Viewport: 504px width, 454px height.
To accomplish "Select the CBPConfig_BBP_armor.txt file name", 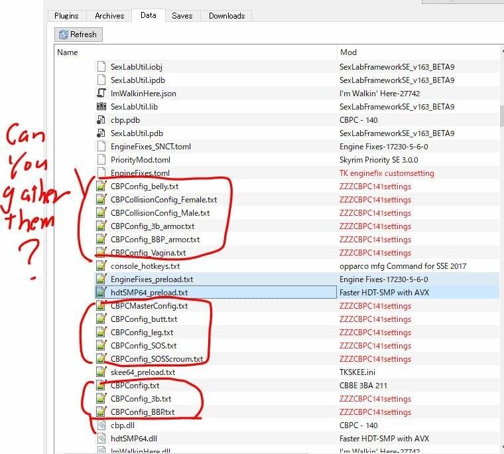I will pyautogui.click(x=155, y=240).
